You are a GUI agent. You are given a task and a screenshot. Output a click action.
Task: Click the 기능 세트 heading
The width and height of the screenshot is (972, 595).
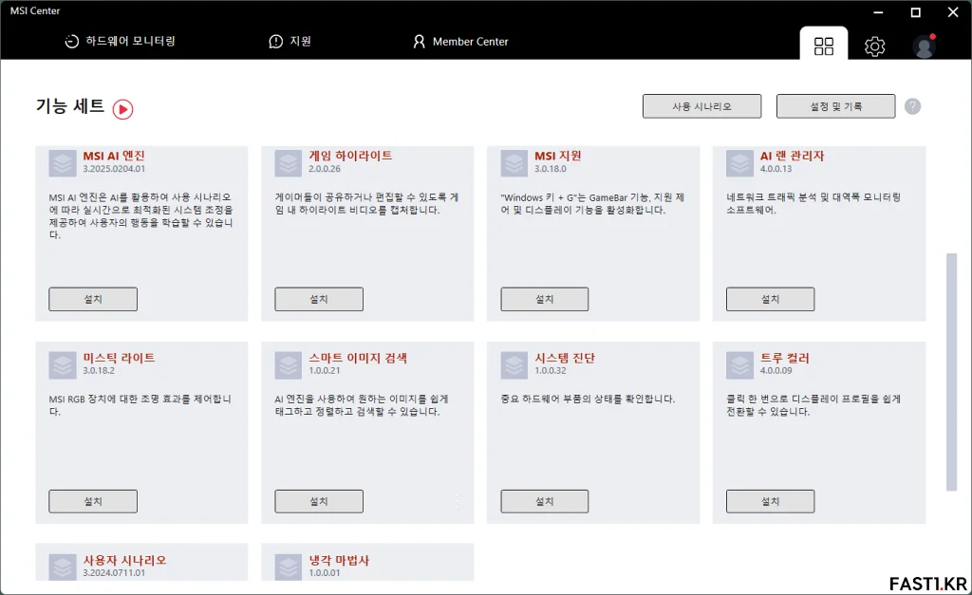[70, 106]
